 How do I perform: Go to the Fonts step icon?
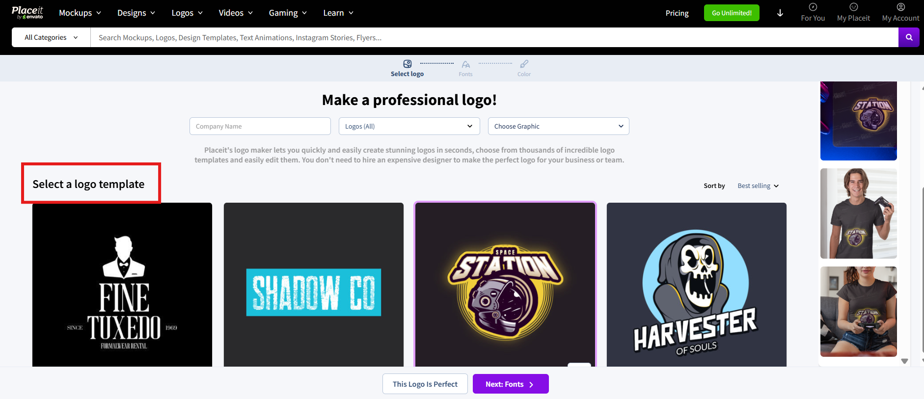tap(466, 64)
